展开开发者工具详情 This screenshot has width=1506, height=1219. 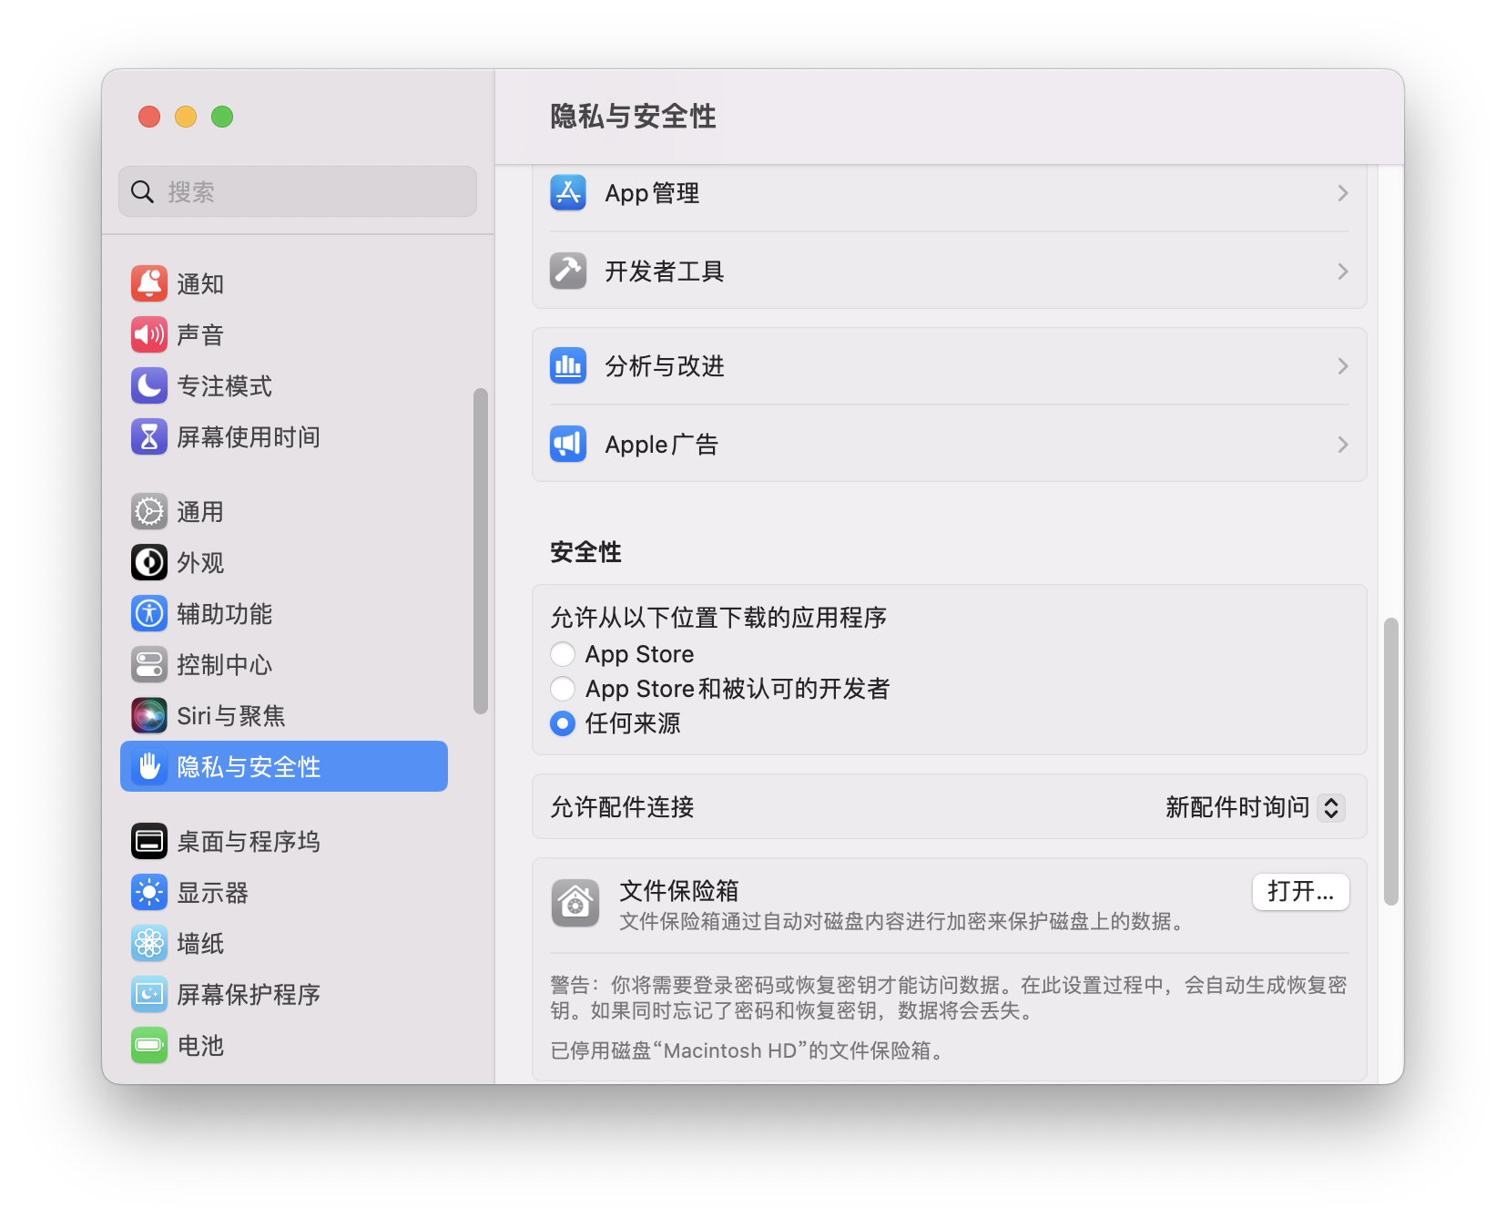tap(1342, 271)
